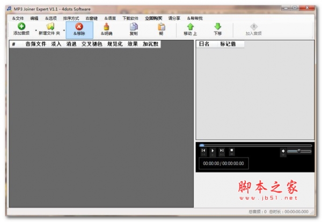
Task: Click the next track button in player
Action: [x=222, y=152]
